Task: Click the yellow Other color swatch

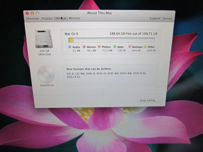Action: pyautogui.click(x=145, y=47)
